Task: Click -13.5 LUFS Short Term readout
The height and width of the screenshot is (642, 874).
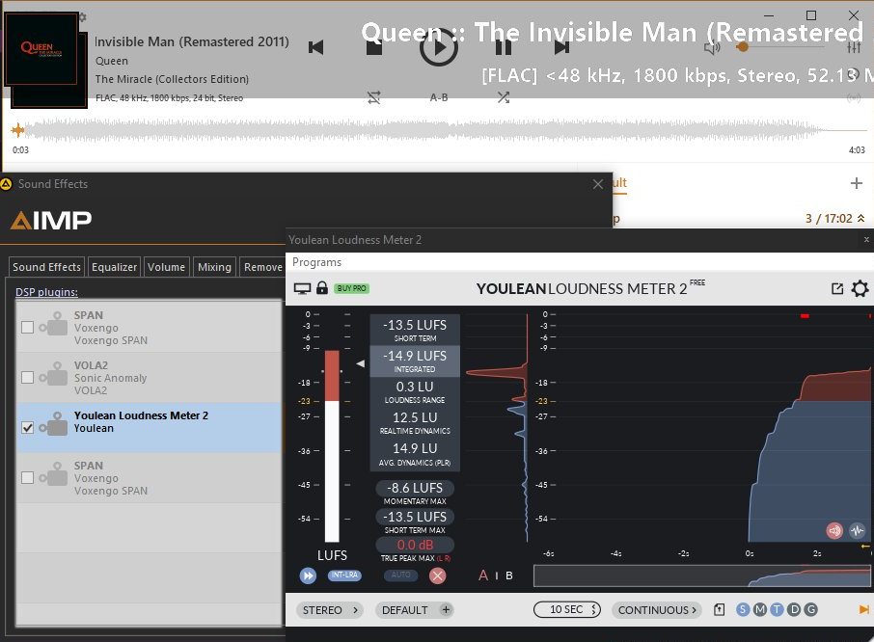Action: (415, 330)
